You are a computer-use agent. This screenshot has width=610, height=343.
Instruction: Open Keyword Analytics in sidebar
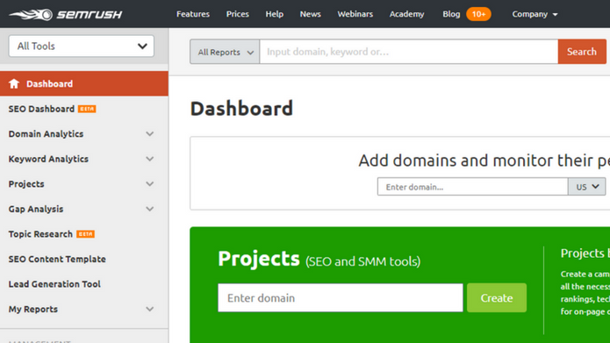pos(48,159)
